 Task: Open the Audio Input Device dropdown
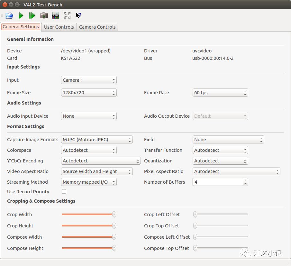89,116
